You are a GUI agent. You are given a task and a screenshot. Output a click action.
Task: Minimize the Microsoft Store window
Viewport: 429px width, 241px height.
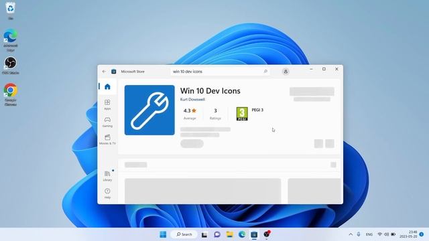pyautogui.click(x=311, y=69)
